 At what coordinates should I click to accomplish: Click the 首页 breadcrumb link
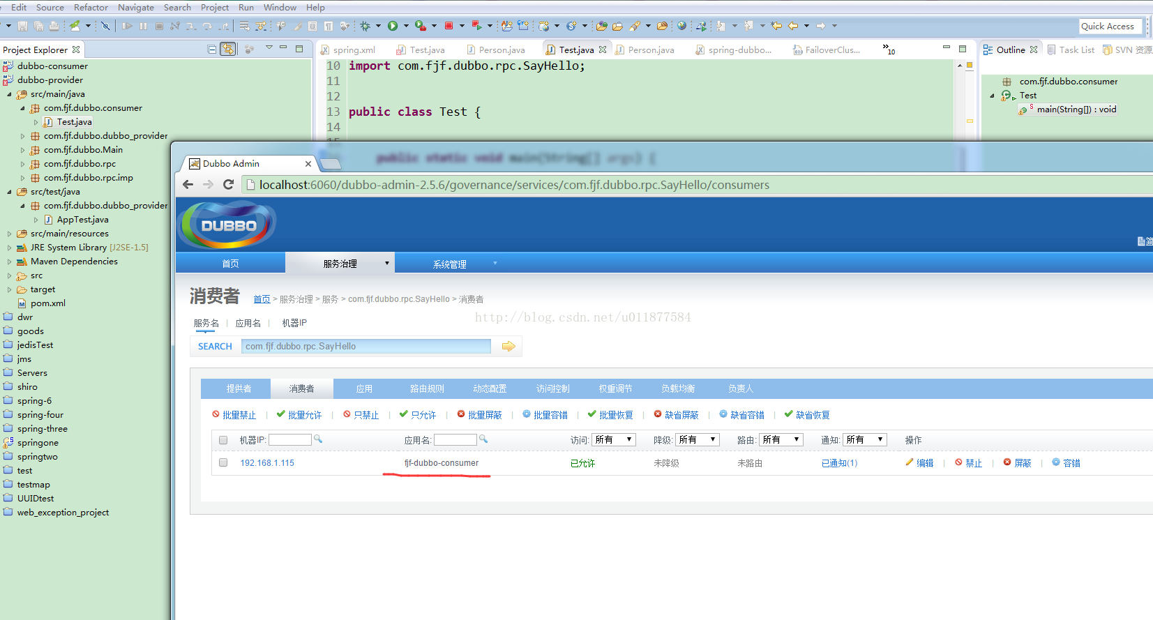pyautogui.click(x=262, y=299)
